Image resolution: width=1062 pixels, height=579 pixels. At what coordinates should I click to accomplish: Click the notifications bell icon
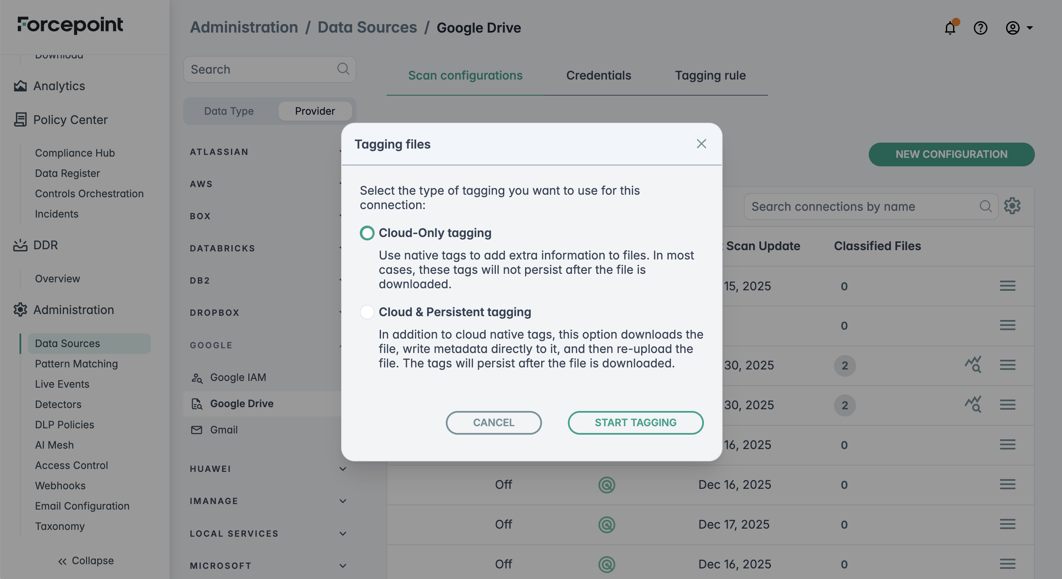coord(950,28)
